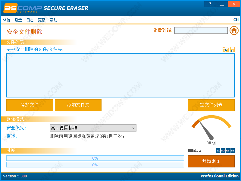Toggle the SB after-deletion option
Viewport: 241px width, 181px height.
click(233, 151)
